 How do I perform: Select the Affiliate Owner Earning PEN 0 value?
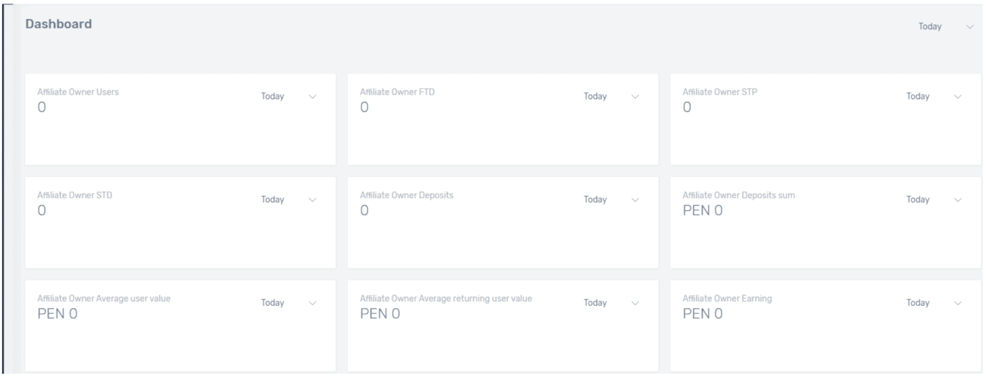(x=702, y=314)
